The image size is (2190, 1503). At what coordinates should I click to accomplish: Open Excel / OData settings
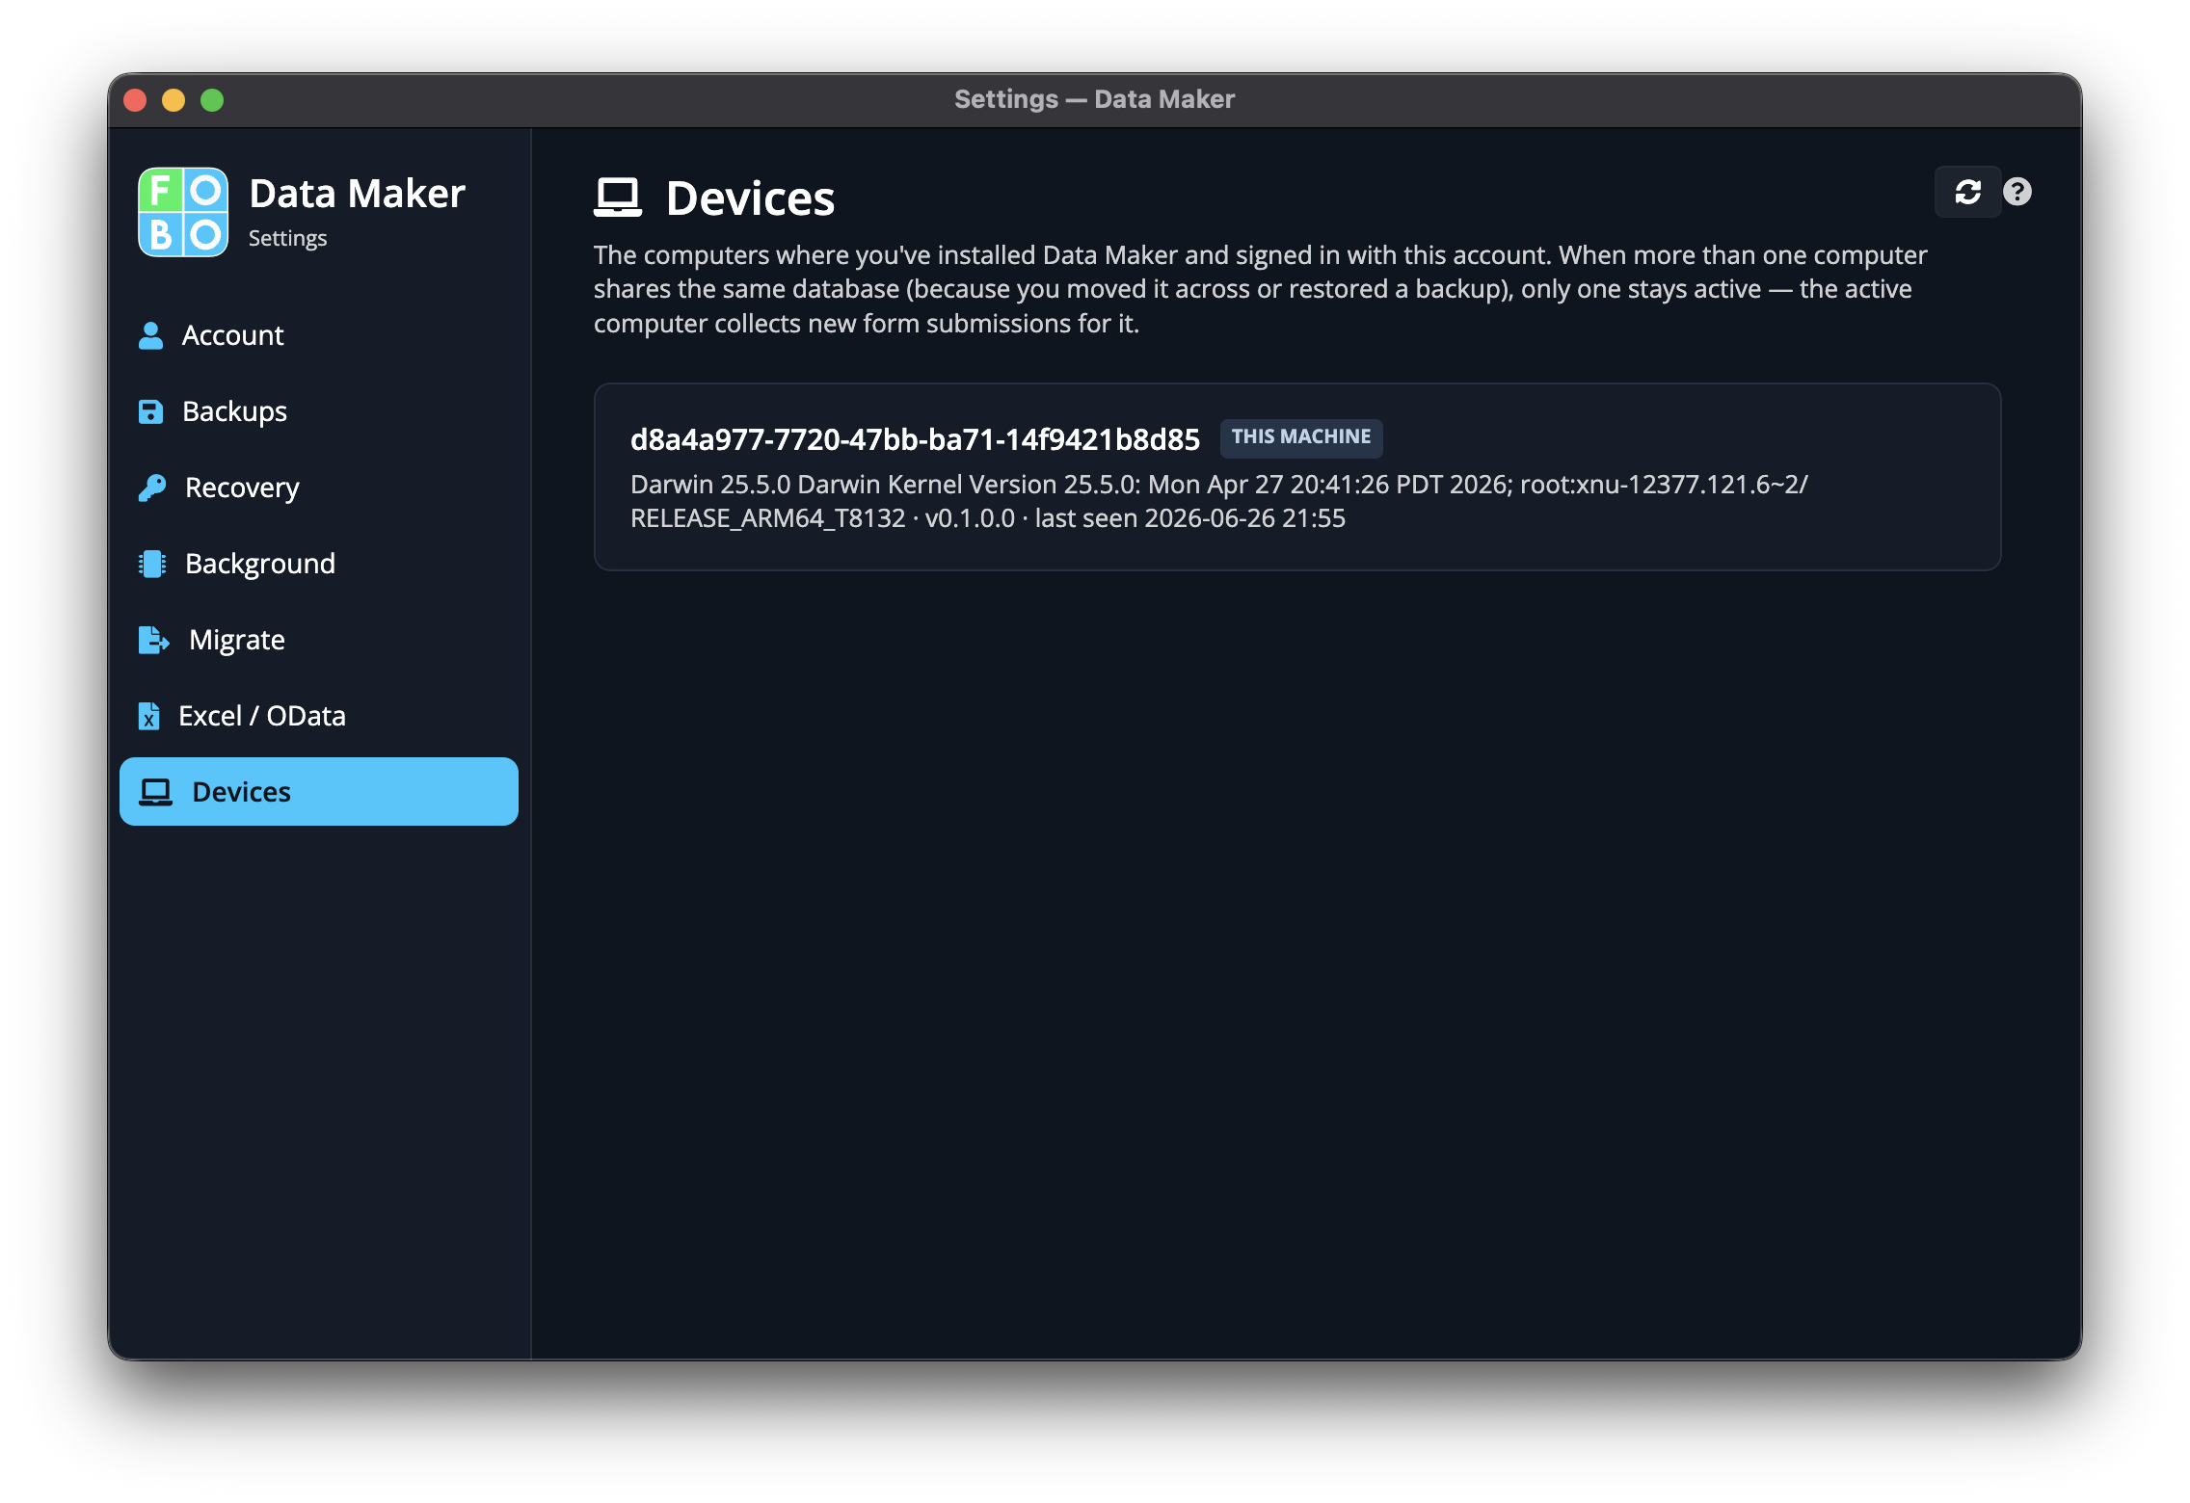319,716
